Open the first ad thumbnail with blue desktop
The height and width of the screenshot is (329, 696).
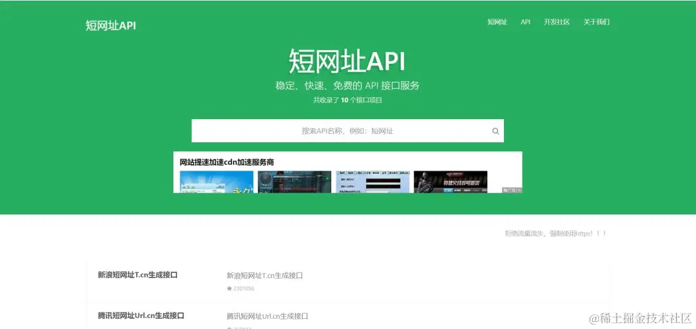coord(217,182)
